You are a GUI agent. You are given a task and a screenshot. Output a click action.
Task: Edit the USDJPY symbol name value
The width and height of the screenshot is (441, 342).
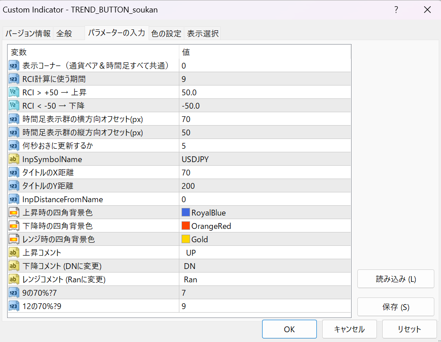click(x=264, y=159)
